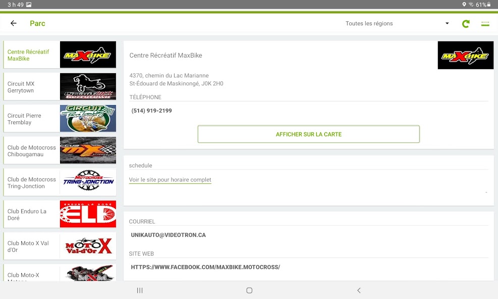Open Club Moto X Val d'Or

point(60,246)
